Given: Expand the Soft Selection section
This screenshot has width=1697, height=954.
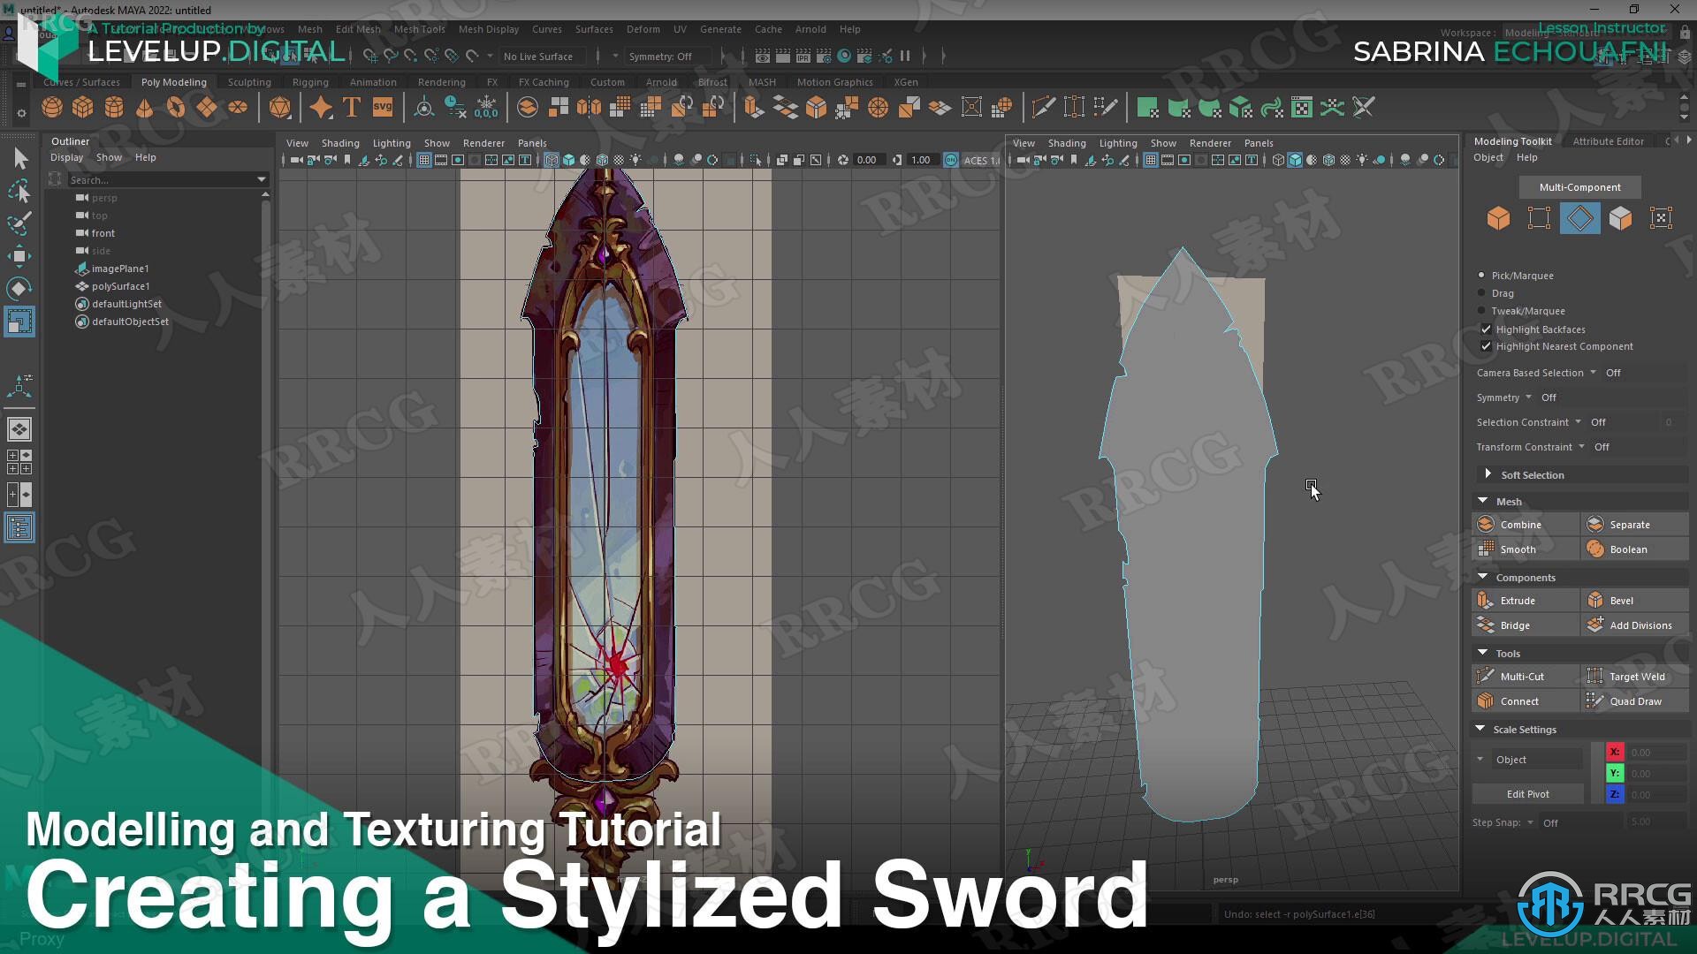Looking at the screenshot, I should [1488, 474].
